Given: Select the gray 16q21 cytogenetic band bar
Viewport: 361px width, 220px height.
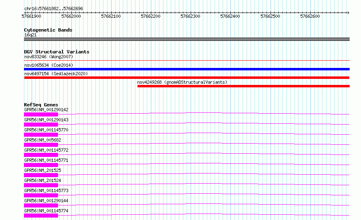Looking at the screenshot, I should [x=187, y=39].
